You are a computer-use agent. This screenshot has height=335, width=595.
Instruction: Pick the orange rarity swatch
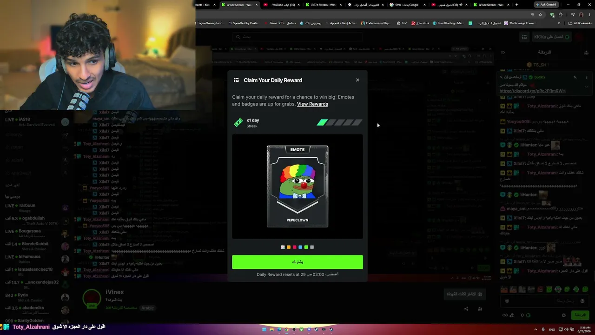[x=289, y=247]
